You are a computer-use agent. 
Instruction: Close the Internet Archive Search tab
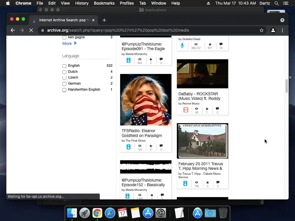[93, 20]
